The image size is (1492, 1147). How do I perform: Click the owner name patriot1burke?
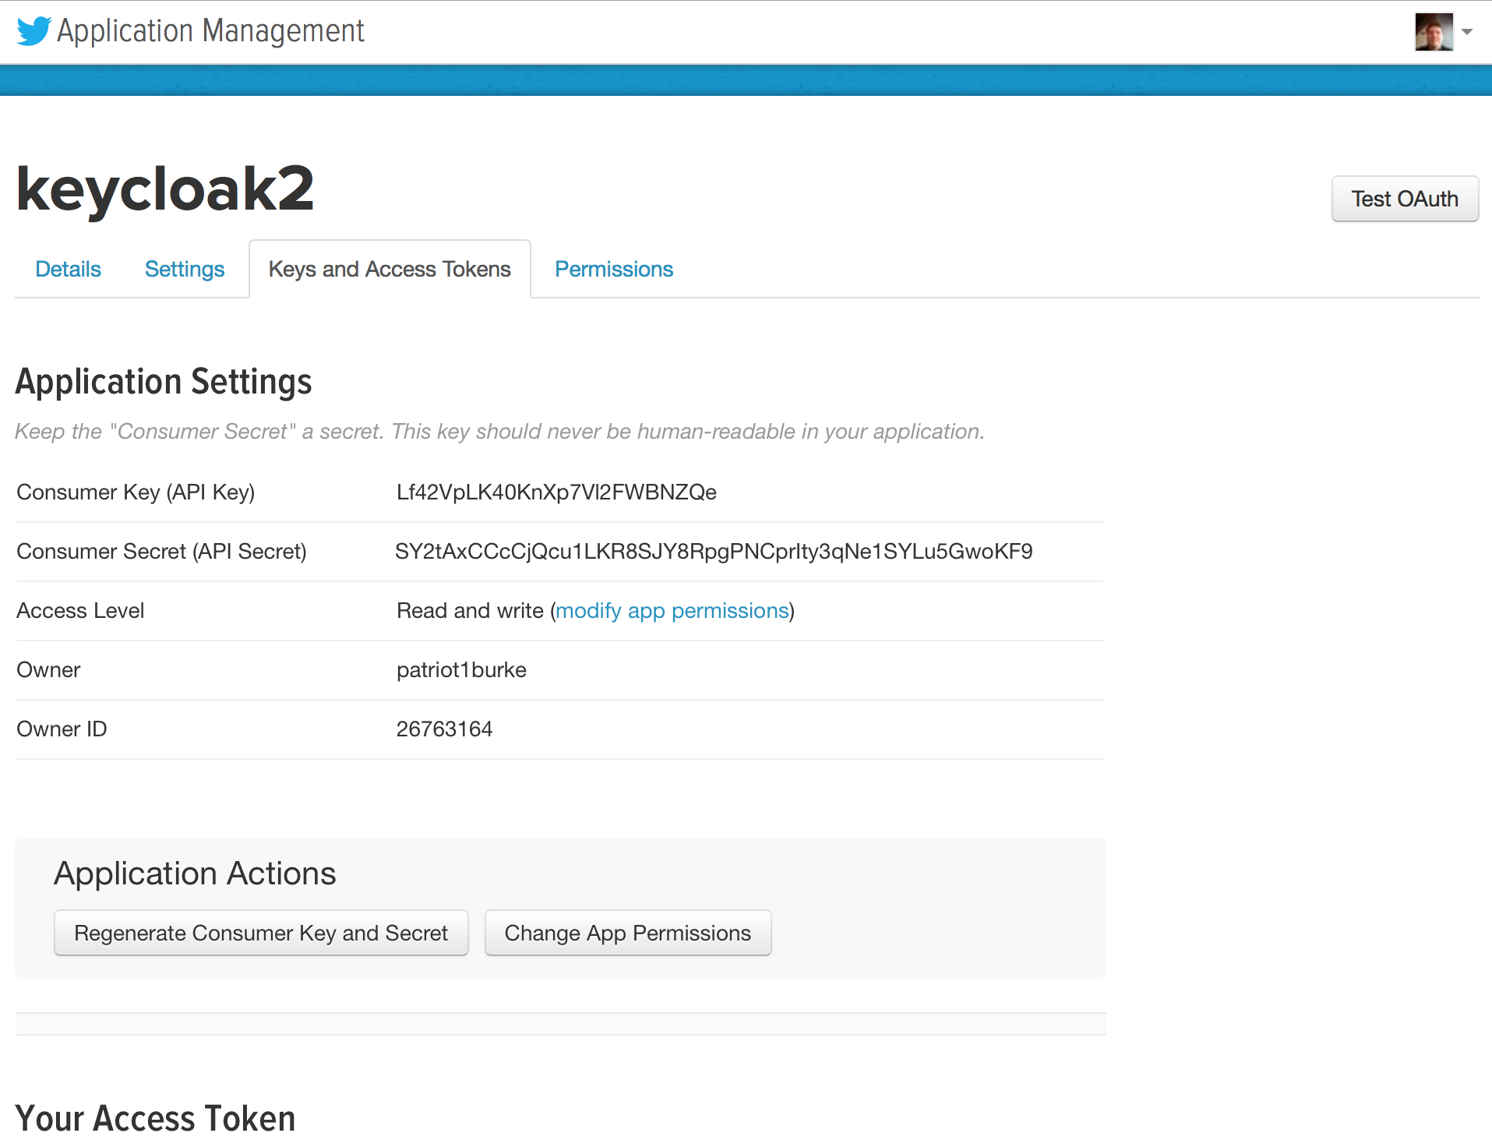click(x=461, y=669)
